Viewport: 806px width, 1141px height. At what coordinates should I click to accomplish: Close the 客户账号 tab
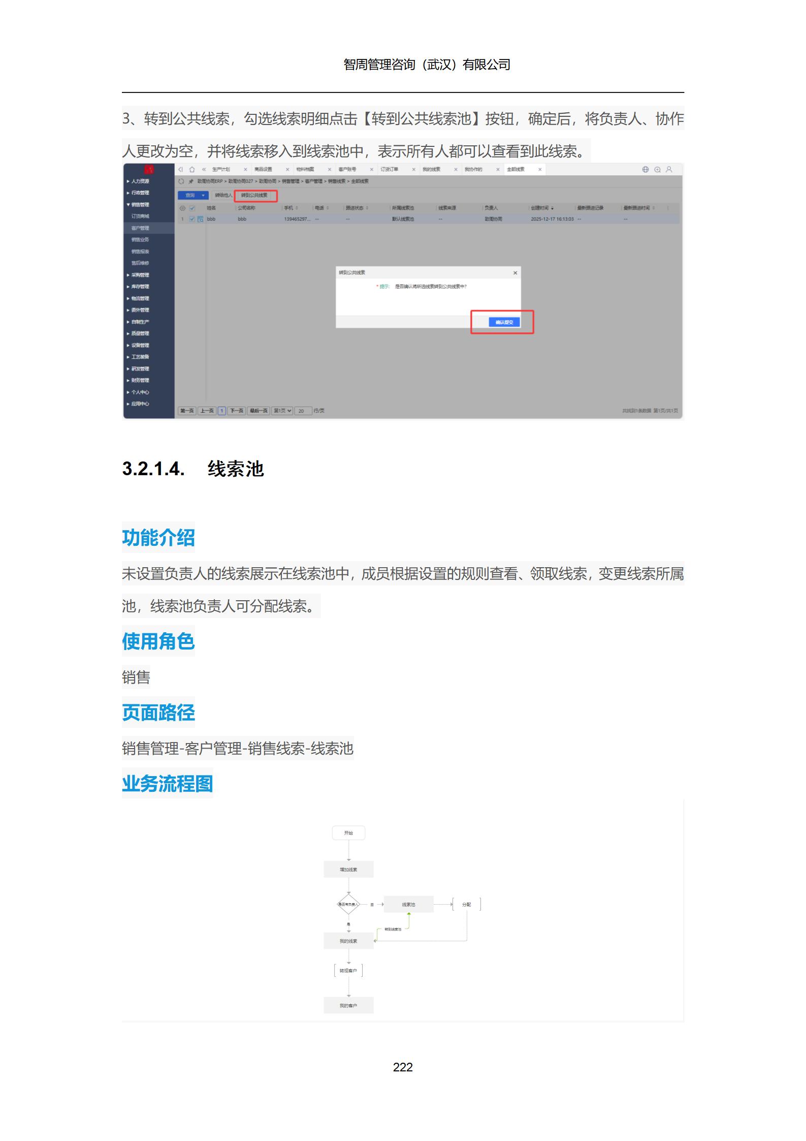[372, 169]
